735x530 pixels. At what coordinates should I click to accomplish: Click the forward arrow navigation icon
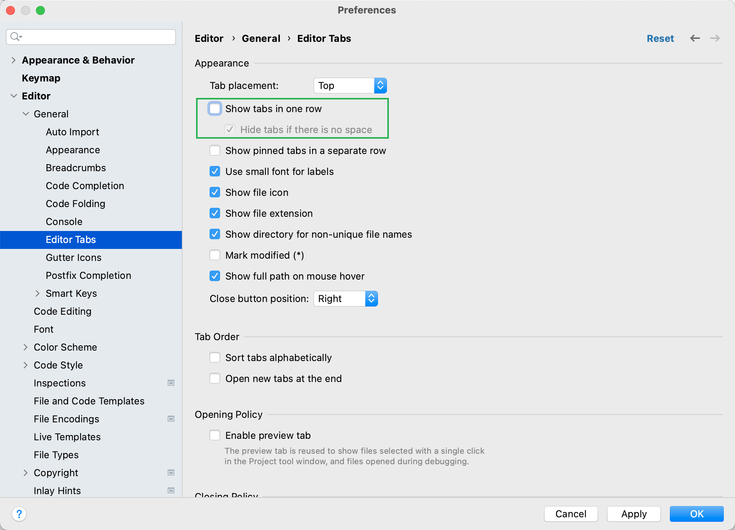coord(715,38)
